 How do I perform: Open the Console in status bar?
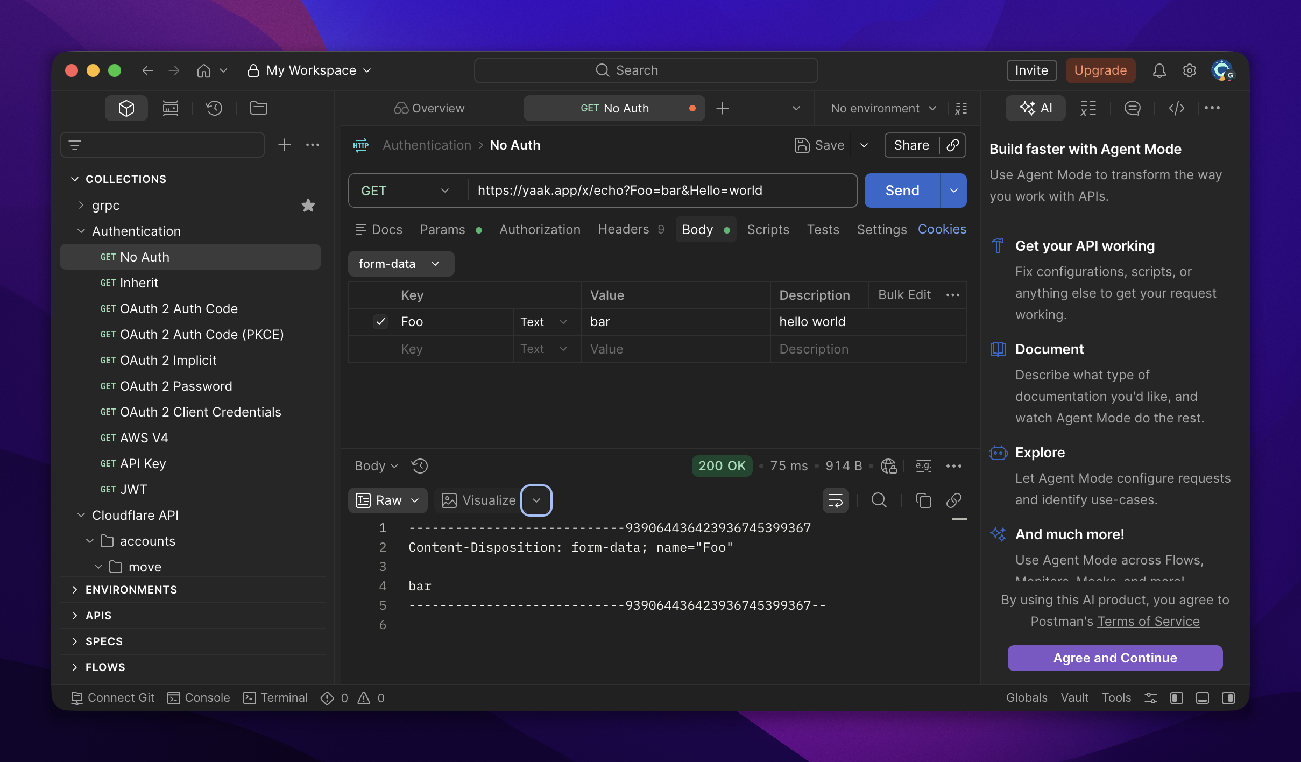click(199, 698)
